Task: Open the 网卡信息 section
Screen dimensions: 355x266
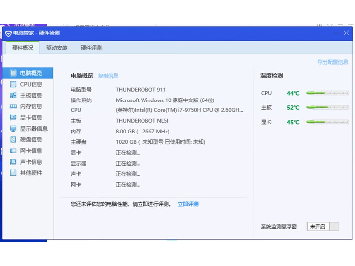Action: point(28,151)
